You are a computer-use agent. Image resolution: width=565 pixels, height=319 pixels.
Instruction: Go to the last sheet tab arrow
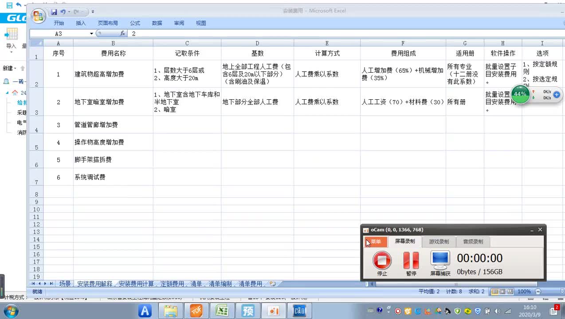point(51,284)
